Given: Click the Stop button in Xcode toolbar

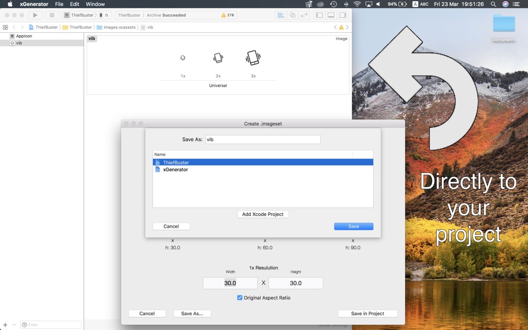Looking at the screenshot, I should tap(52, 15).
